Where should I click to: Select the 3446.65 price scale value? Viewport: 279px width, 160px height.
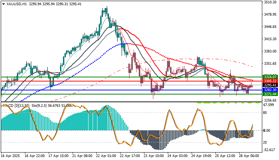pos(270,27)
